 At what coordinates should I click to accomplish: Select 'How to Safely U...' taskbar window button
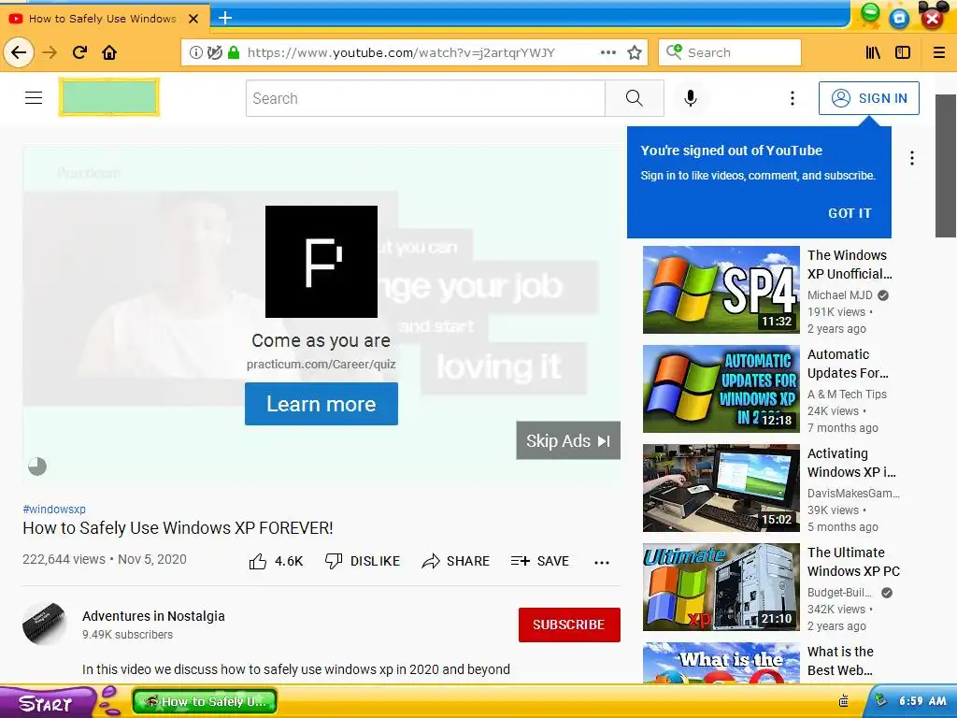tap(205, 701)
